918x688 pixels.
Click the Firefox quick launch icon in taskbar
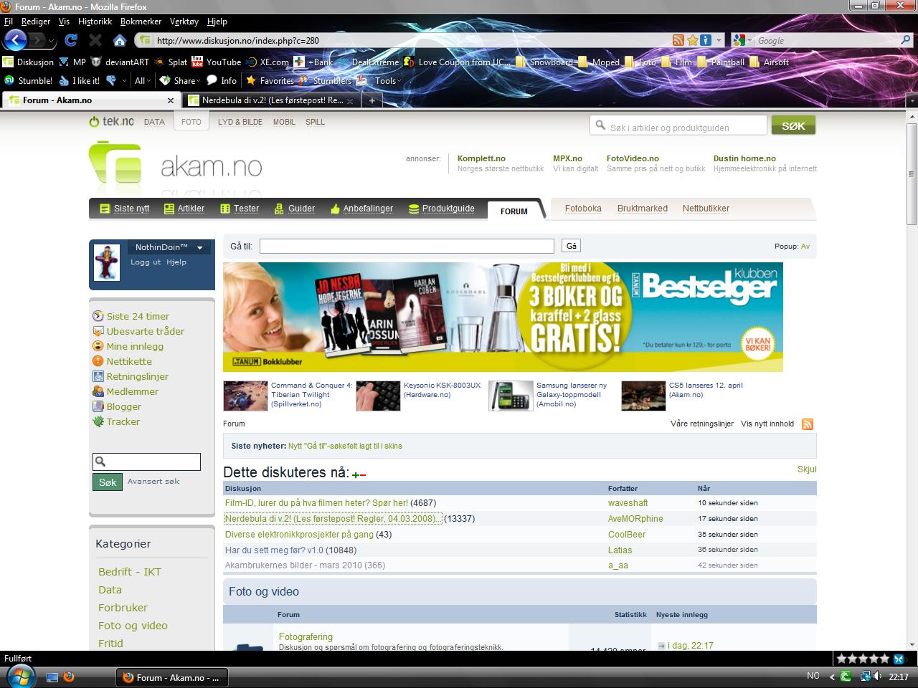coord(69,677)
